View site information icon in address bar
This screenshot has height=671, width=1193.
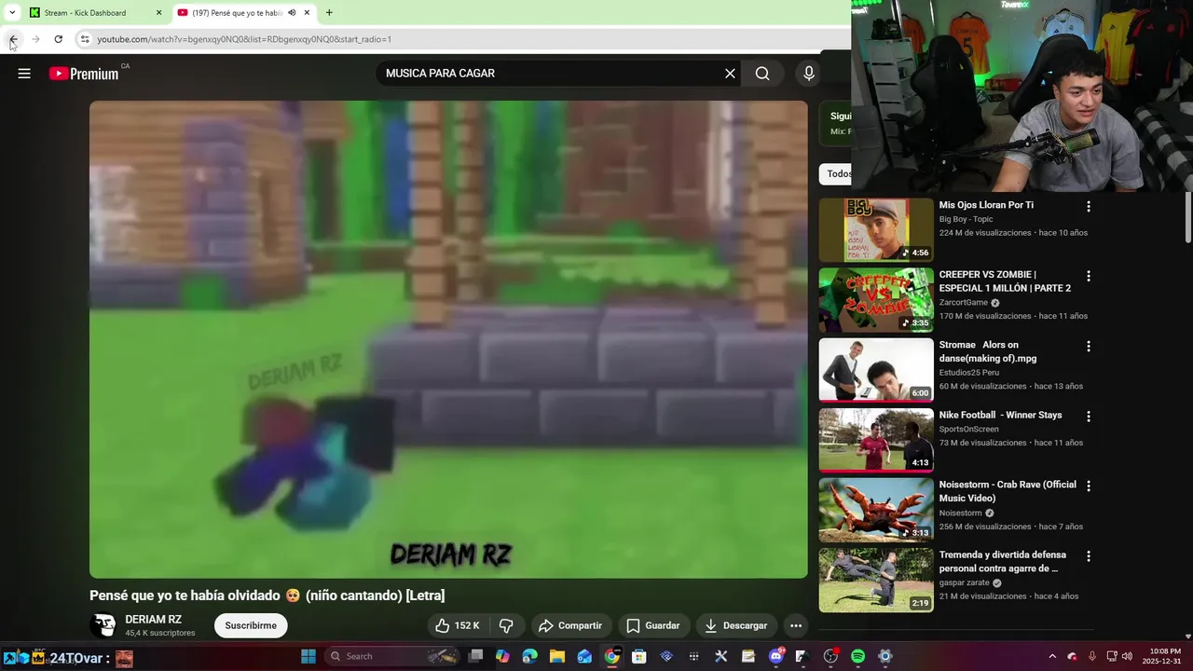click(85, 39)
